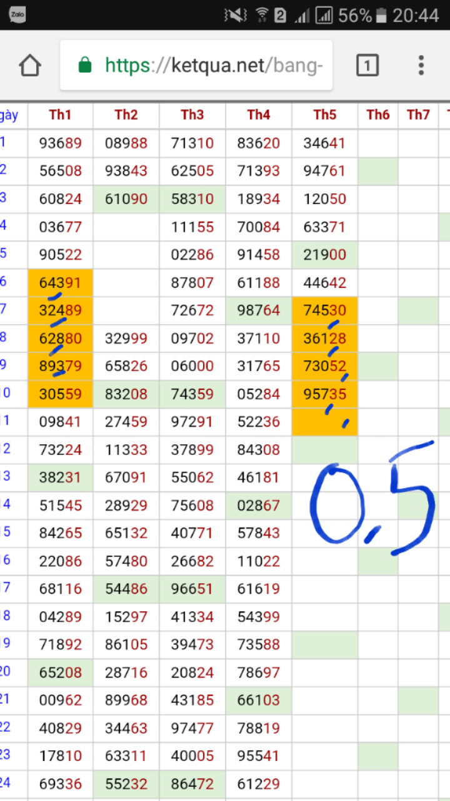Viewport: 450px width, 801px height.
Task: Tap the orange cell showing 89379
Action: click(x=61, y=366)
